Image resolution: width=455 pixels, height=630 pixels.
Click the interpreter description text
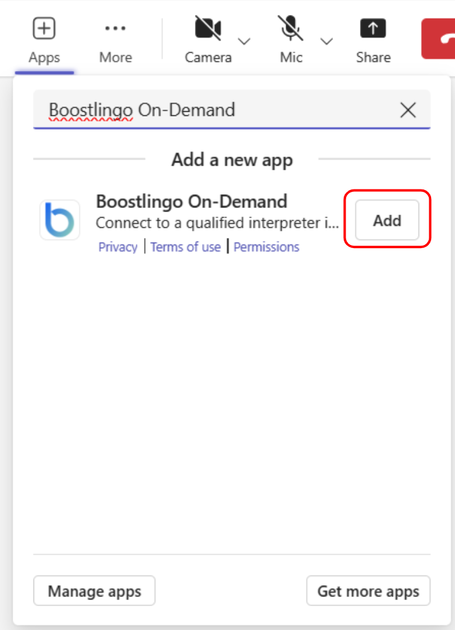click(x=218, y=224)
